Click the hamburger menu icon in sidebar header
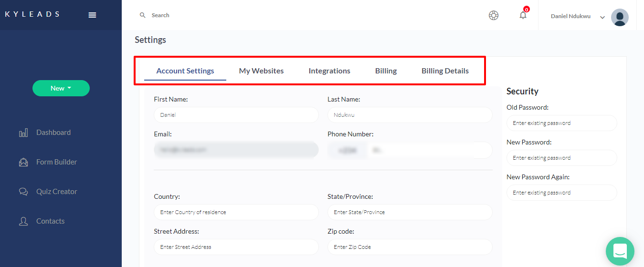Viewport: 644px width, 267px height. point(93,15)
